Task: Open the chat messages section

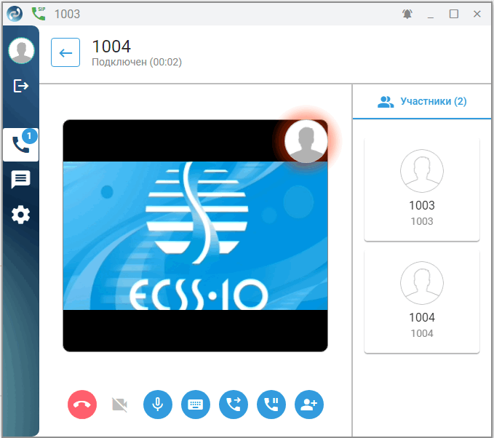Action: tap(21, 179)
